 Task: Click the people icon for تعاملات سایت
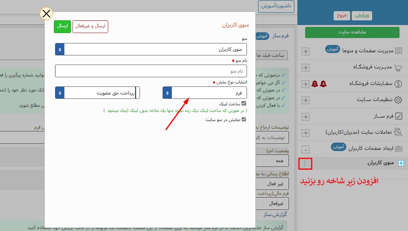click(x=399, y=132)
